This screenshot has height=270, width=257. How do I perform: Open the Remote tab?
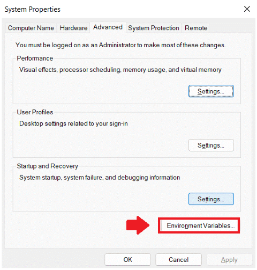pos(196,28)
